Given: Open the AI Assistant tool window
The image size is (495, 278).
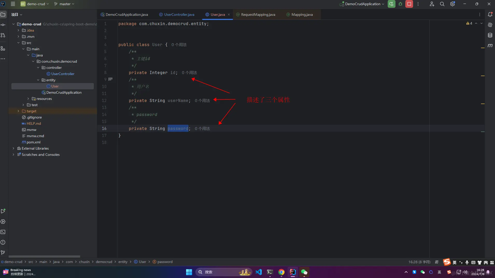Looking at the screenshot, I should (490, 25).
